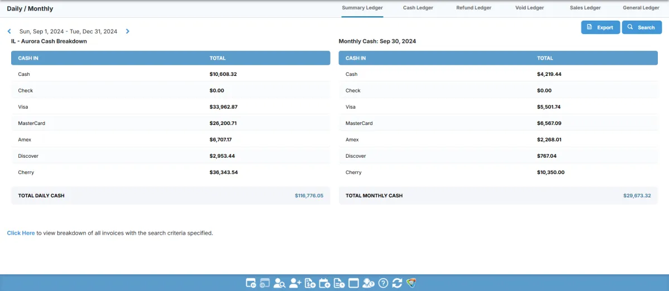Go to next date range with right chevron
Screen dimensions: 669x291
point(128,32)
